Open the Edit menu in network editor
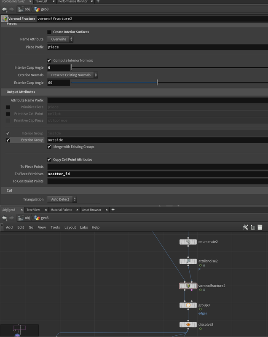Image resolution: width=268 pixels, height=337 pixels. point(21,227)
